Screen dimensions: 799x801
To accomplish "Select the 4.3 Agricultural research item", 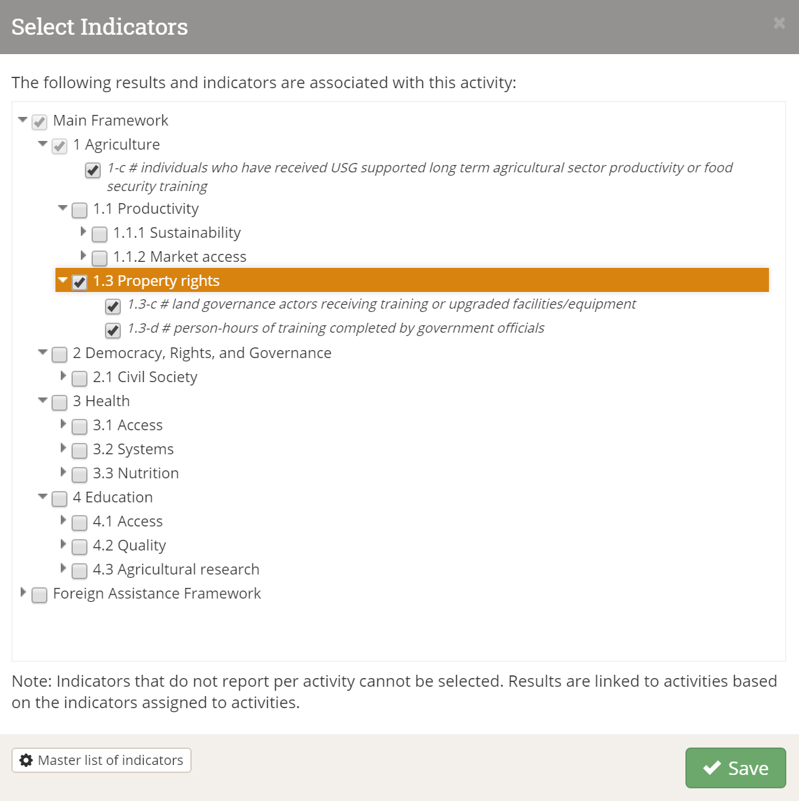I will 176,570.
